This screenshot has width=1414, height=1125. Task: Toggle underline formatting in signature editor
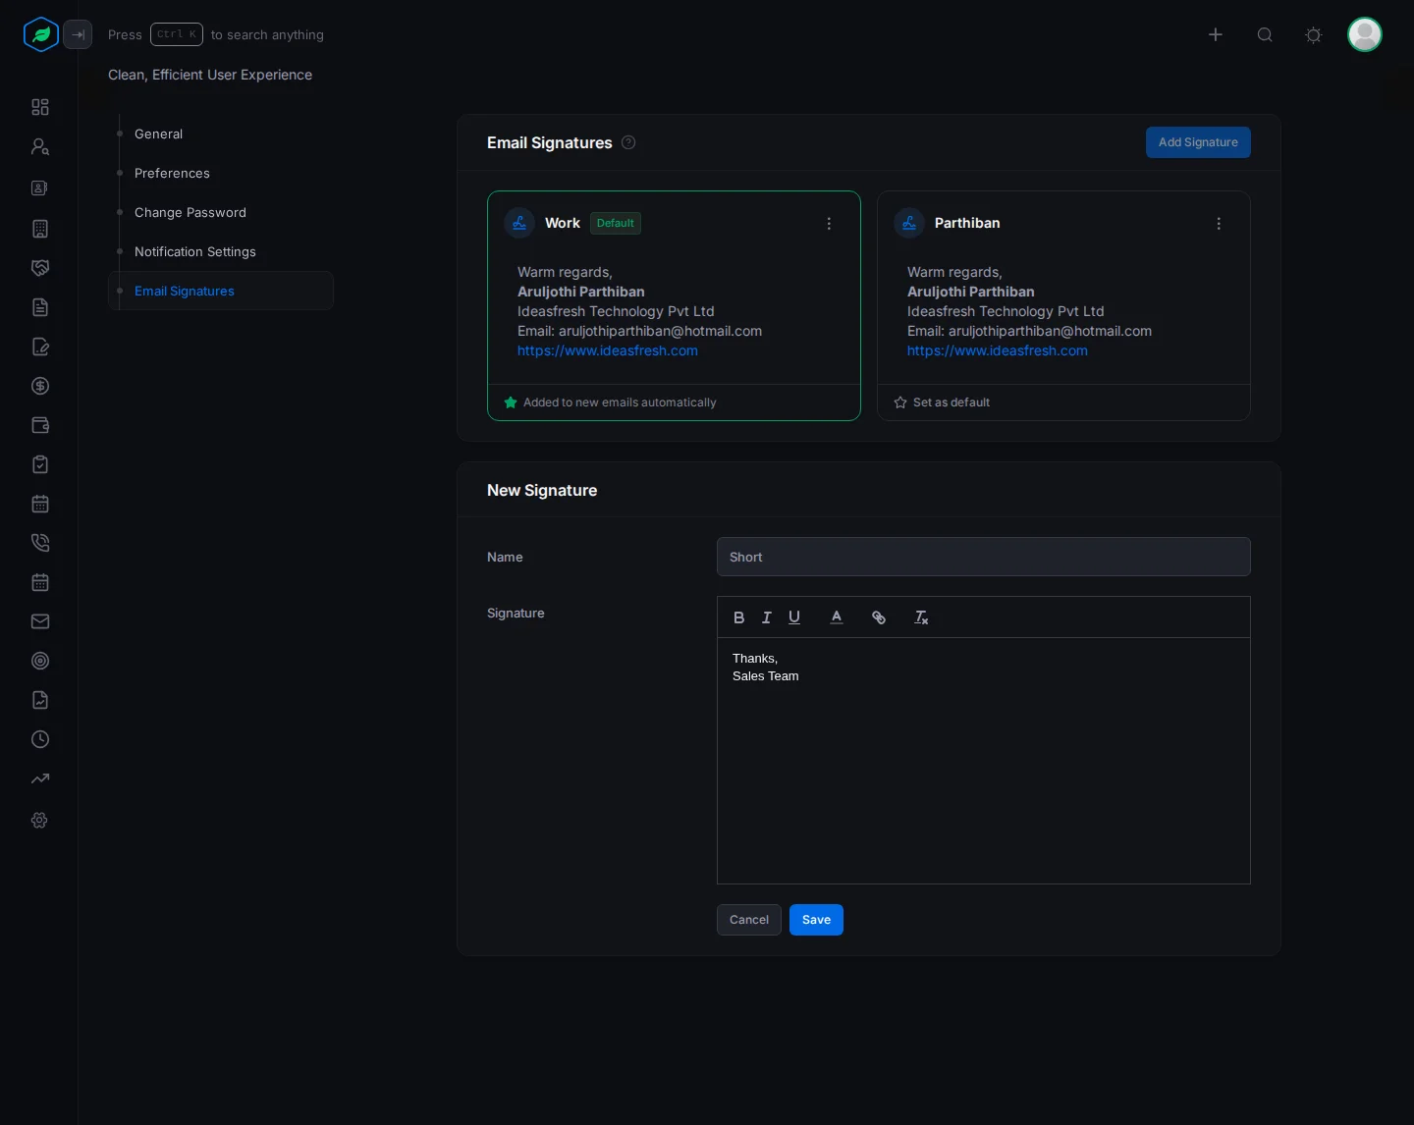[x=794, y=617]
